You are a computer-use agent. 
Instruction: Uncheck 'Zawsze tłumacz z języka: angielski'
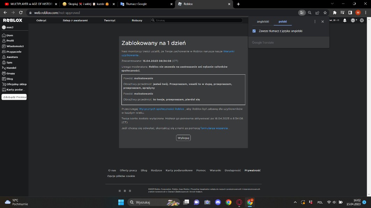[x=254, y=31]
